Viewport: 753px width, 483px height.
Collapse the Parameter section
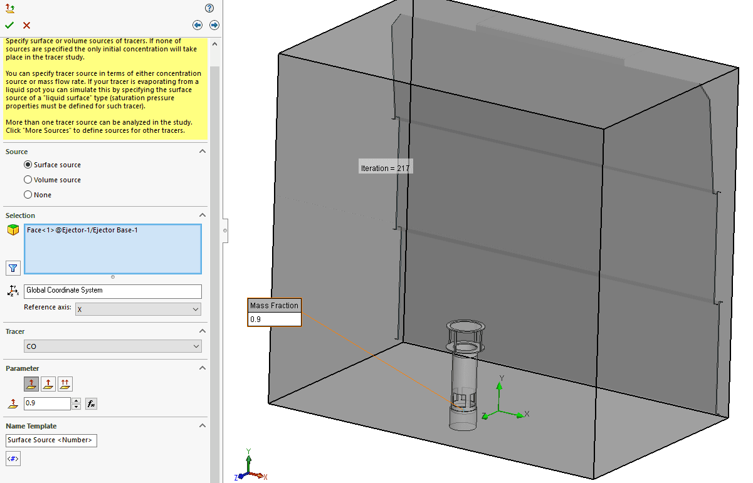point(202,368)
